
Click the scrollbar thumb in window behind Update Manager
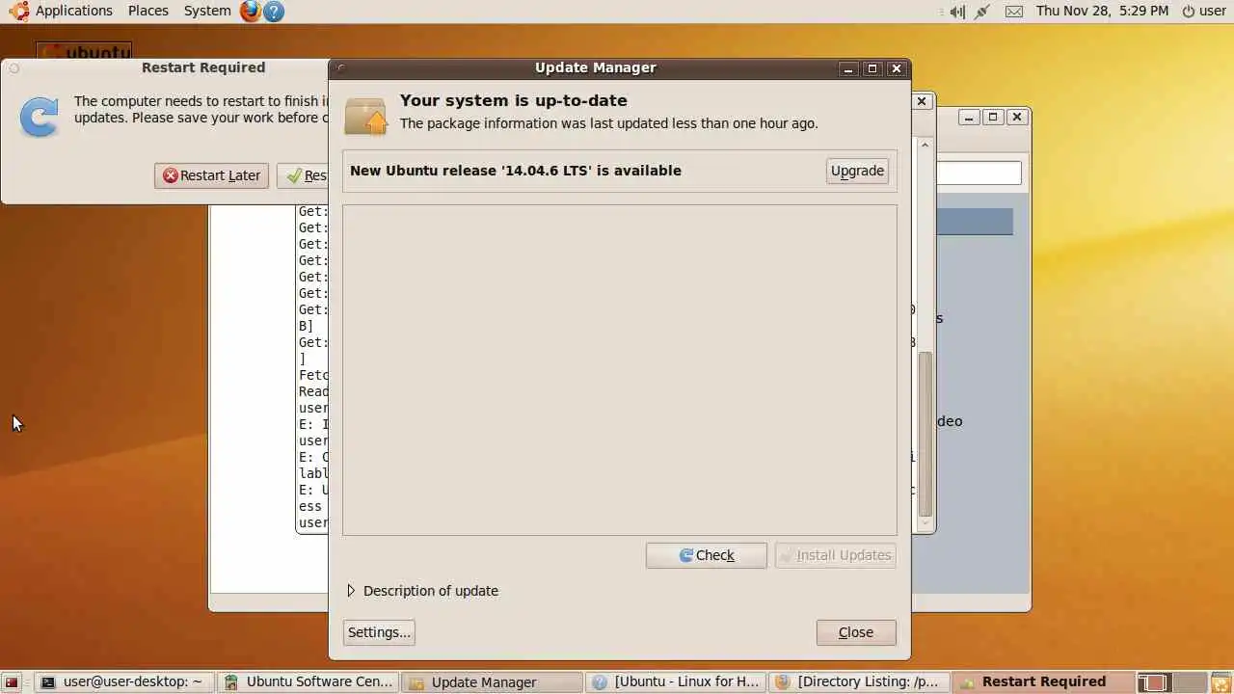point(925,434)
